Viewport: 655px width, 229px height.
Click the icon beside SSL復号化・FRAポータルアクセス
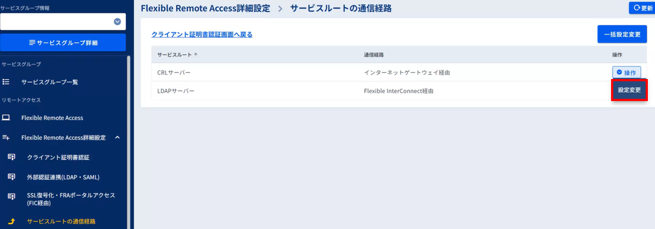tap(12, 197)
